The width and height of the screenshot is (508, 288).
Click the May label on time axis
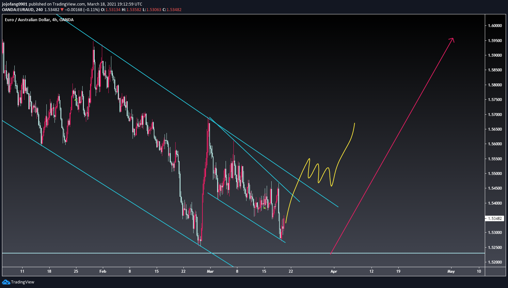tap(451, 271)
